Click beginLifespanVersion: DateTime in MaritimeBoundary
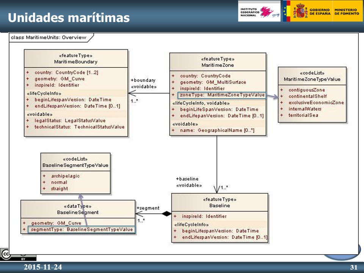 73,100
